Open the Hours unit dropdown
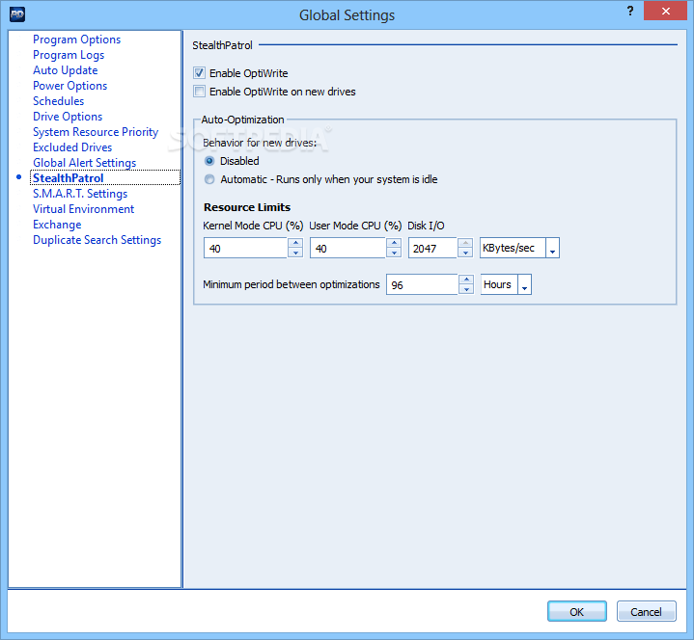Viewport: 694px width, 640px height. pyautogui.click(x=524, y=284)
